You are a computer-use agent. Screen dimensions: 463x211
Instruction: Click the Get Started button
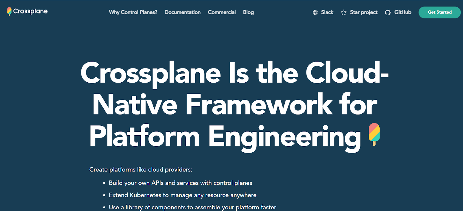(440, 12)
